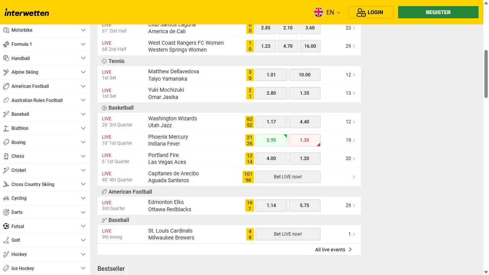Click the Handball icon in sidebar
The width and height of the screenshot is (489, 275).
[x=6, y=58]
